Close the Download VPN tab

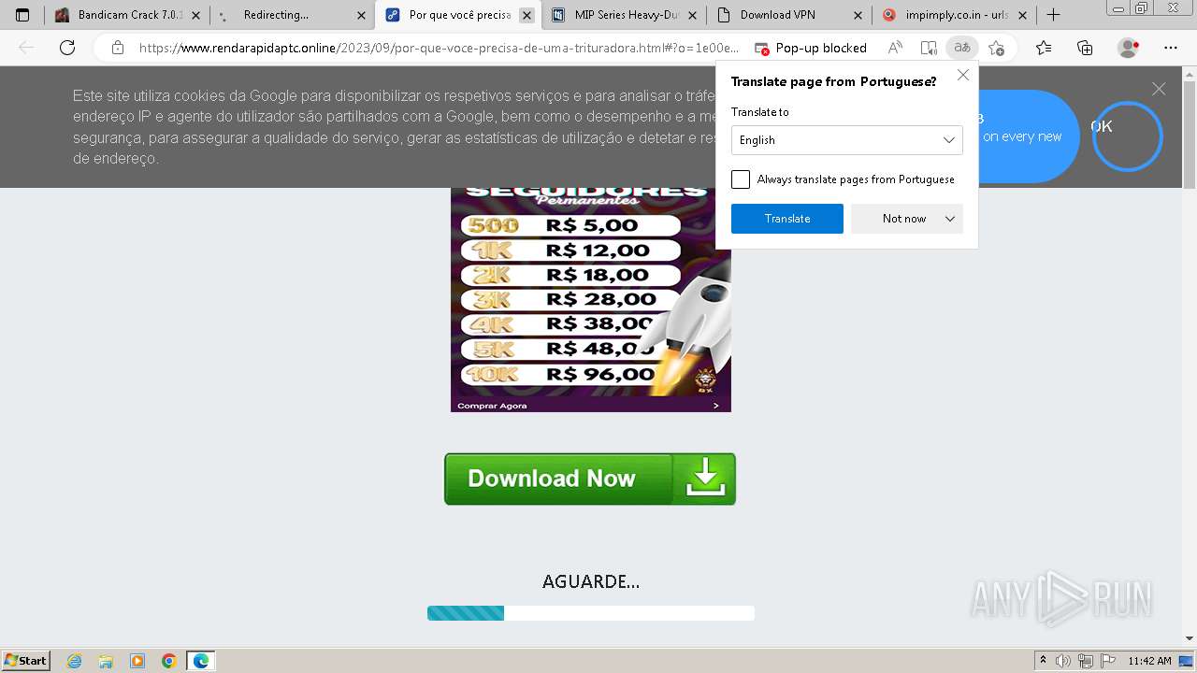pos(858,15)
